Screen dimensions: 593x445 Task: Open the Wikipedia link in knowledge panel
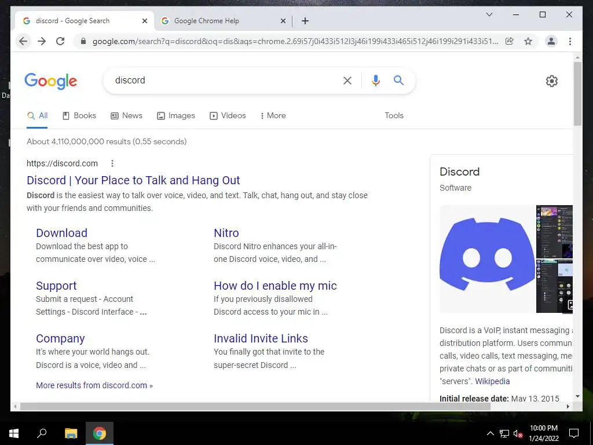coord(492,381)
